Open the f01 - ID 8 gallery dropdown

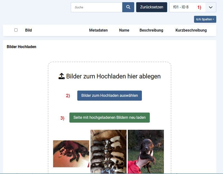point(187,7)
